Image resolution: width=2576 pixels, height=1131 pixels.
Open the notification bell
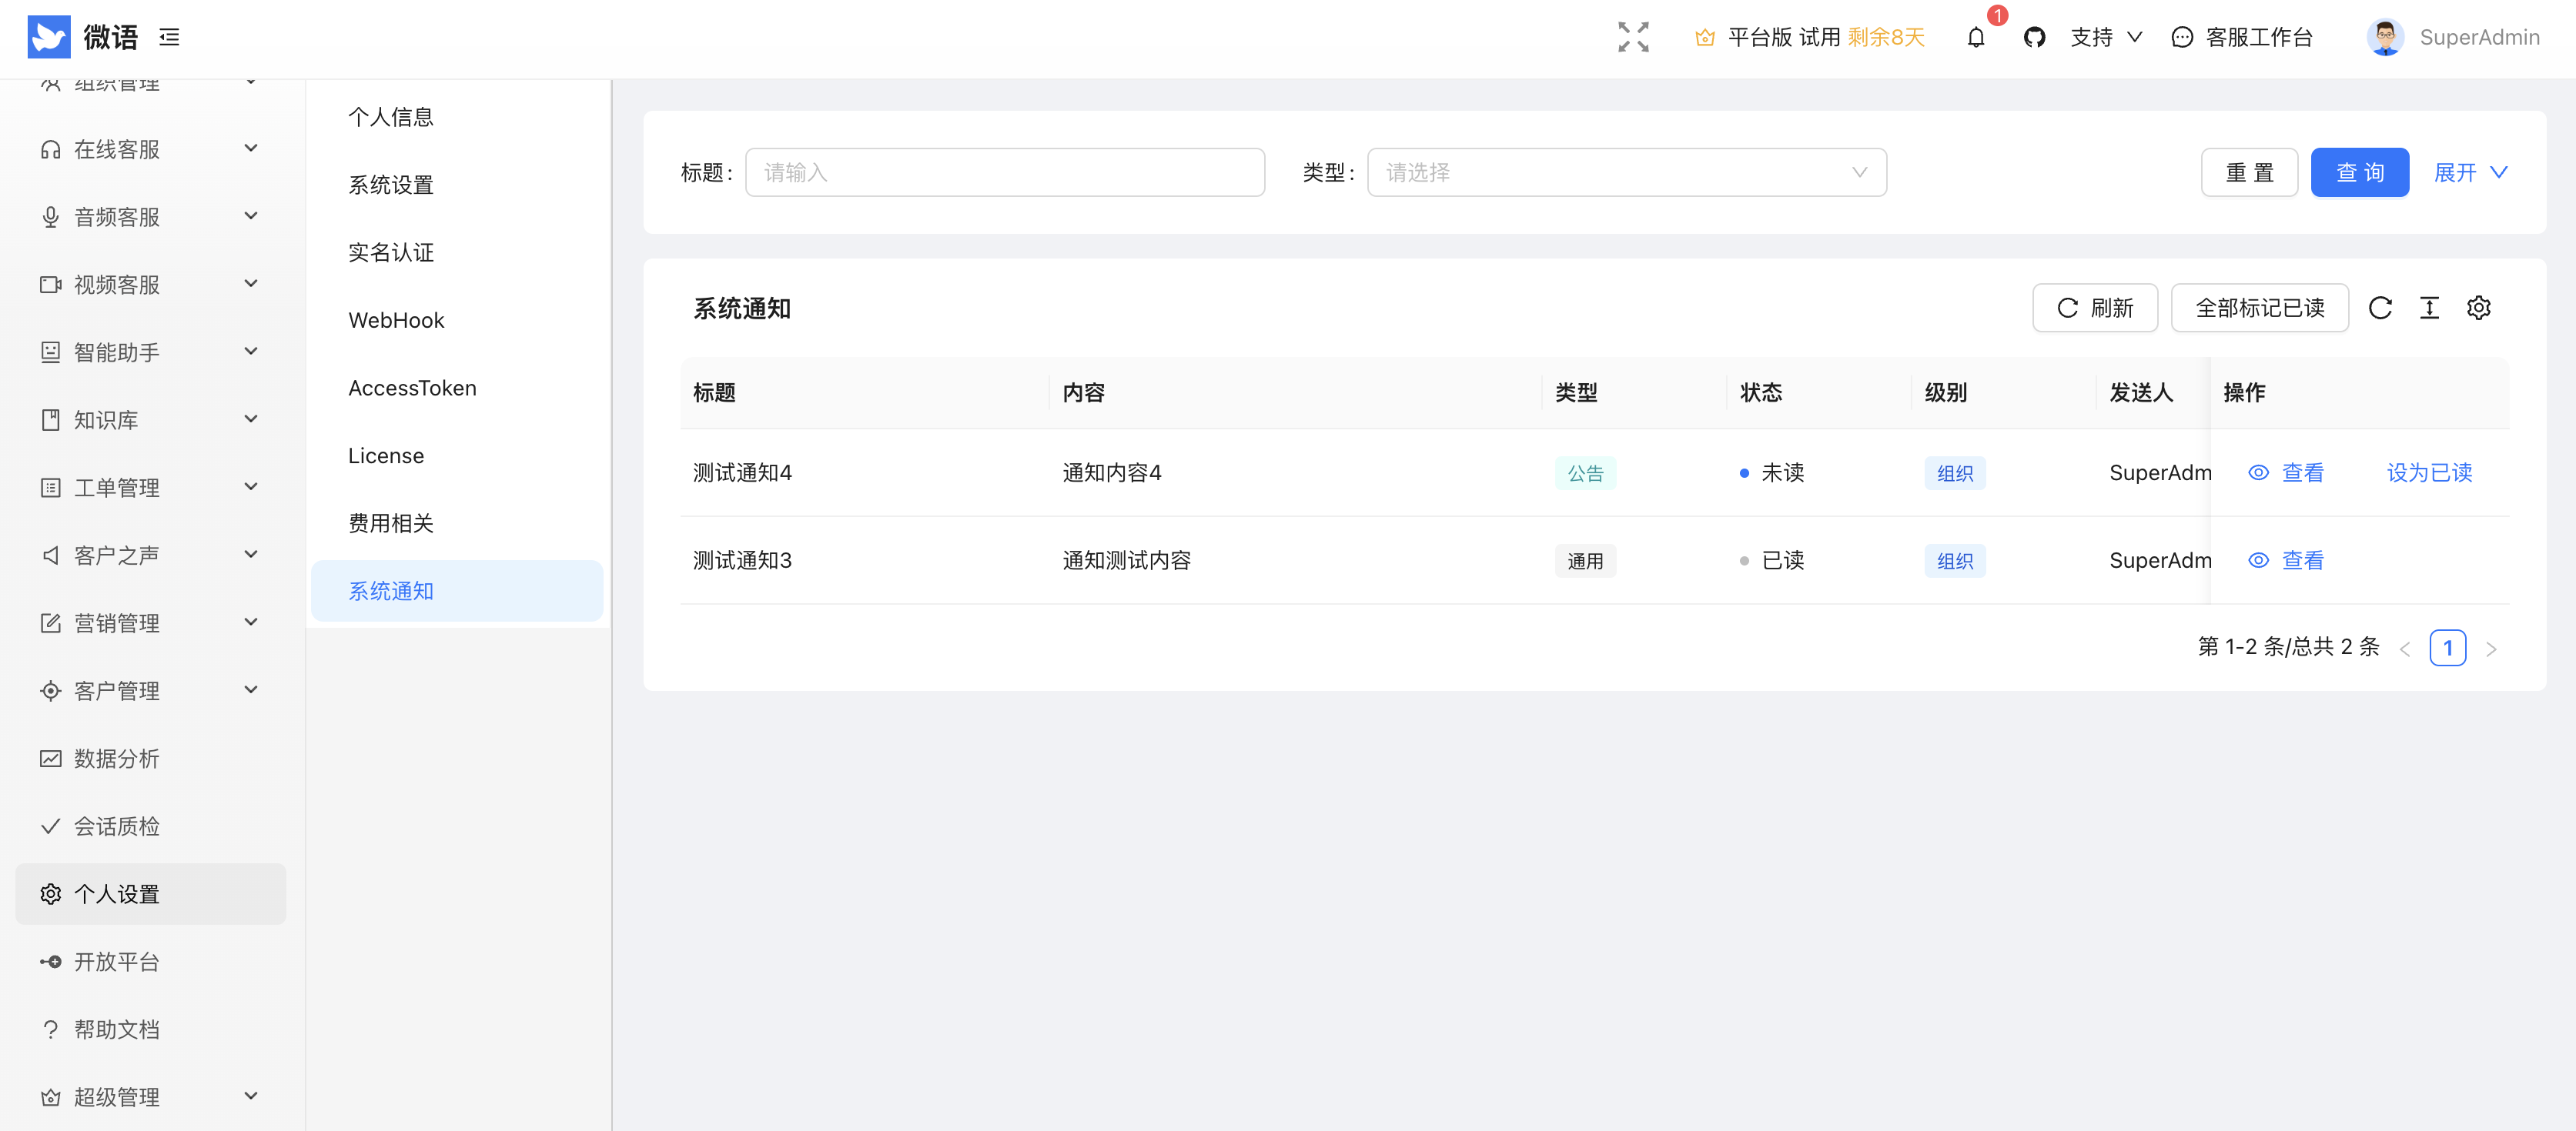tap(1976, 38)
